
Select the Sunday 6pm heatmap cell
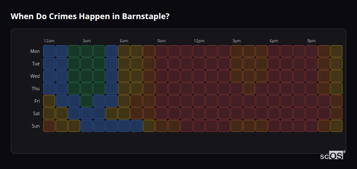[x=274, y=126]
